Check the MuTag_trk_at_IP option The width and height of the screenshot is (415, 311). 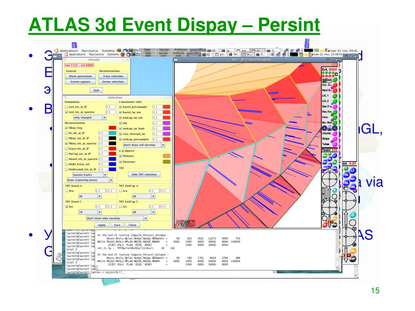(66, 154)
